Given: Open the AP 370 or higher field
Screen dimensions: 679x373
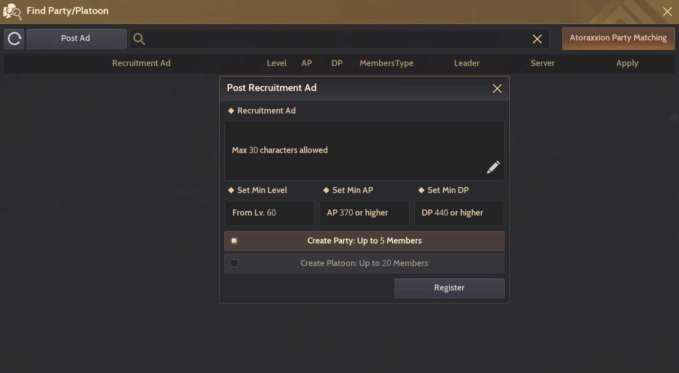Looking at the screenshot, I should (364, 213).
